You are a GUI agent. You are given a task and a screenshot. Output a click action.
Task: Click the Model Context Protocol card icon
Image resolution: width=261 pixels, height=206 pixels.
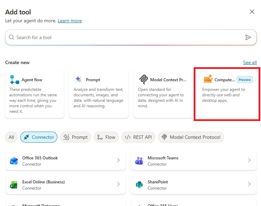click(x=143, y=80)
